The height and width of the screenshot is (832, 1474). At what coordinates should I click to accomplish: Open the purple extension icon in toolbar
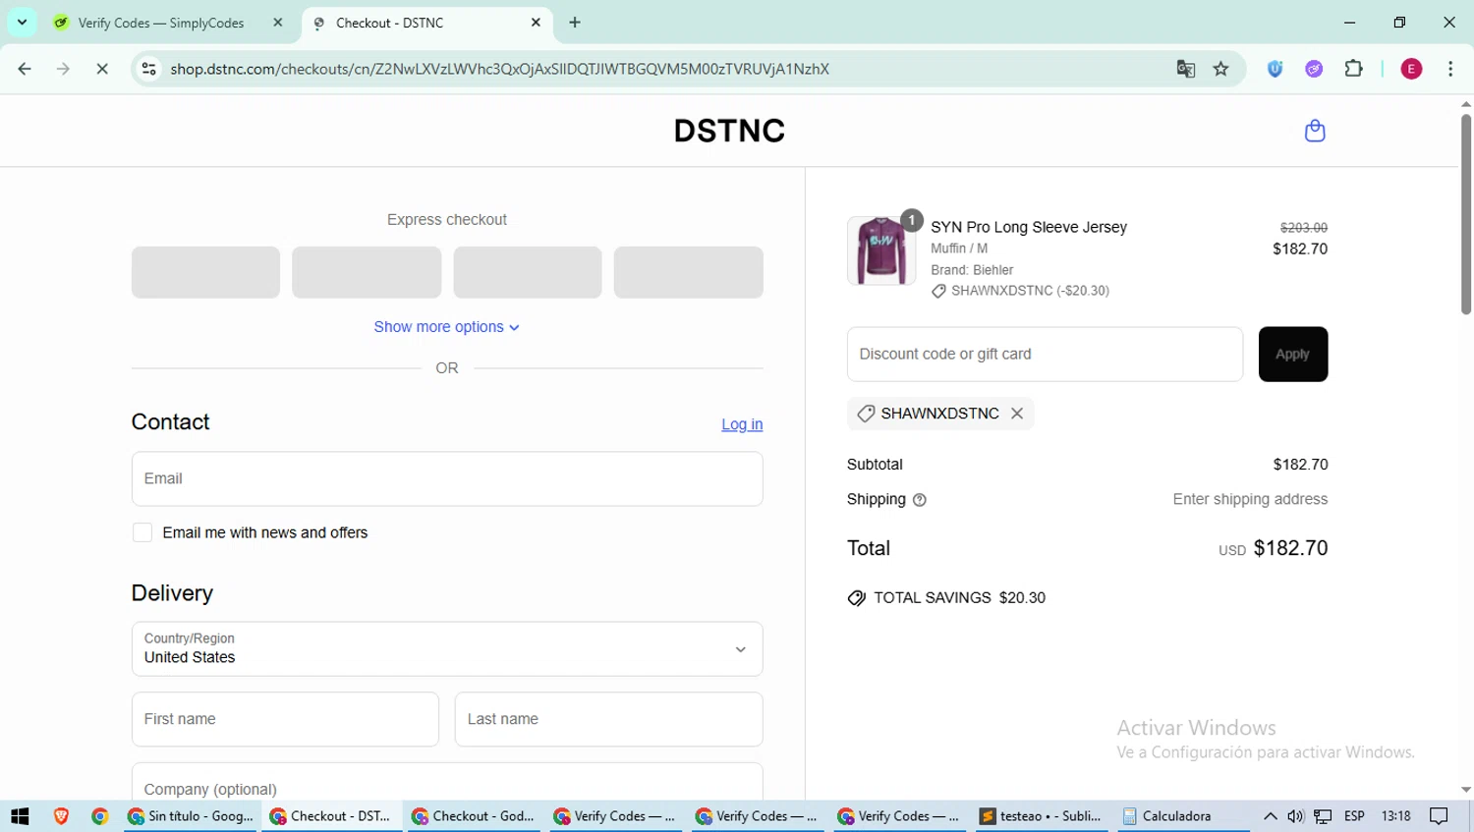tap(1314, 69)
